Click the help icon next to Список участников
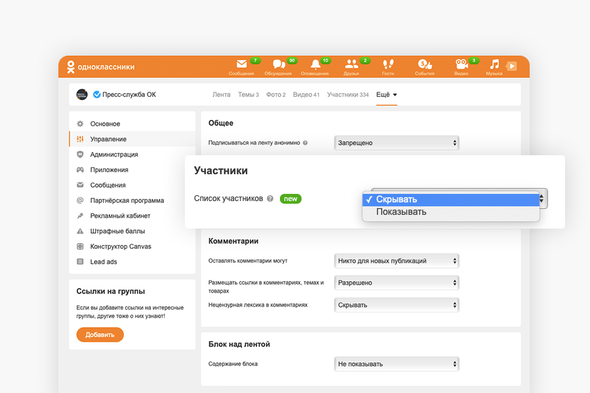The width and height of the screenshot is (590, 393). pos(270,198)
